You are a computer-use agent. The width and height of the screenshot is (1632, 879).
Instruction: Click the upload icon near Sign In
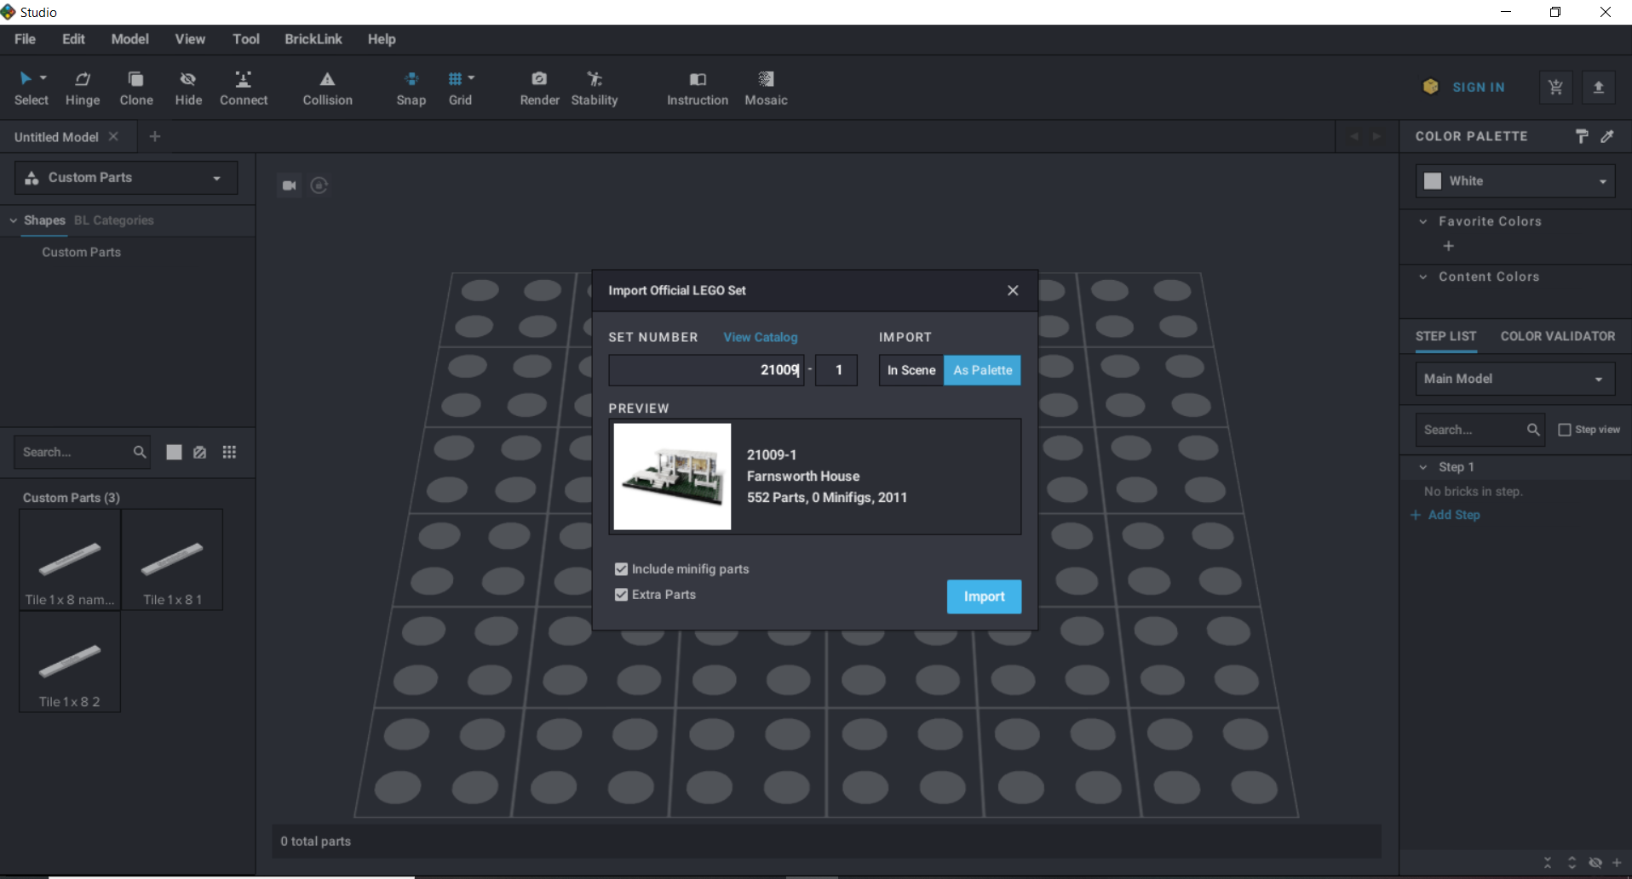(x=1599, y=87)
